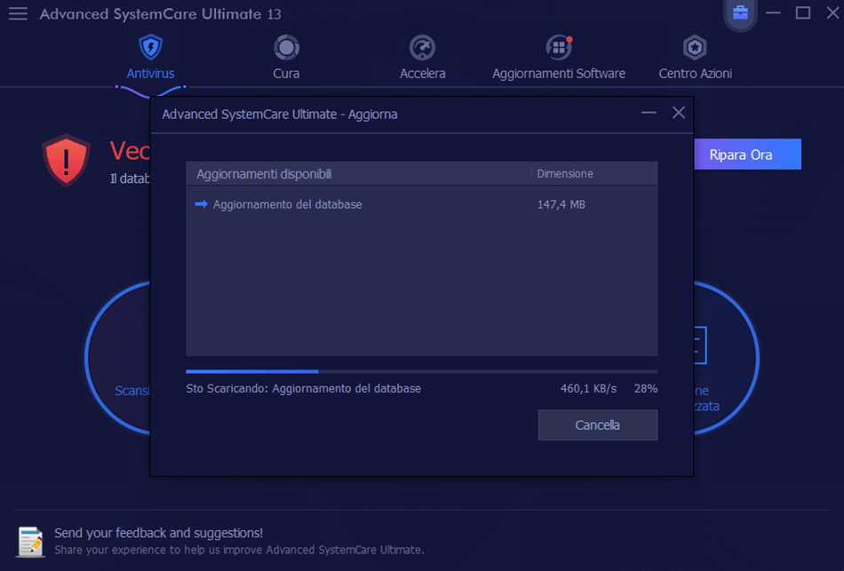The image size is (844, 571).
Task: Click the Ripara Ora button
Action: [748, 155]
